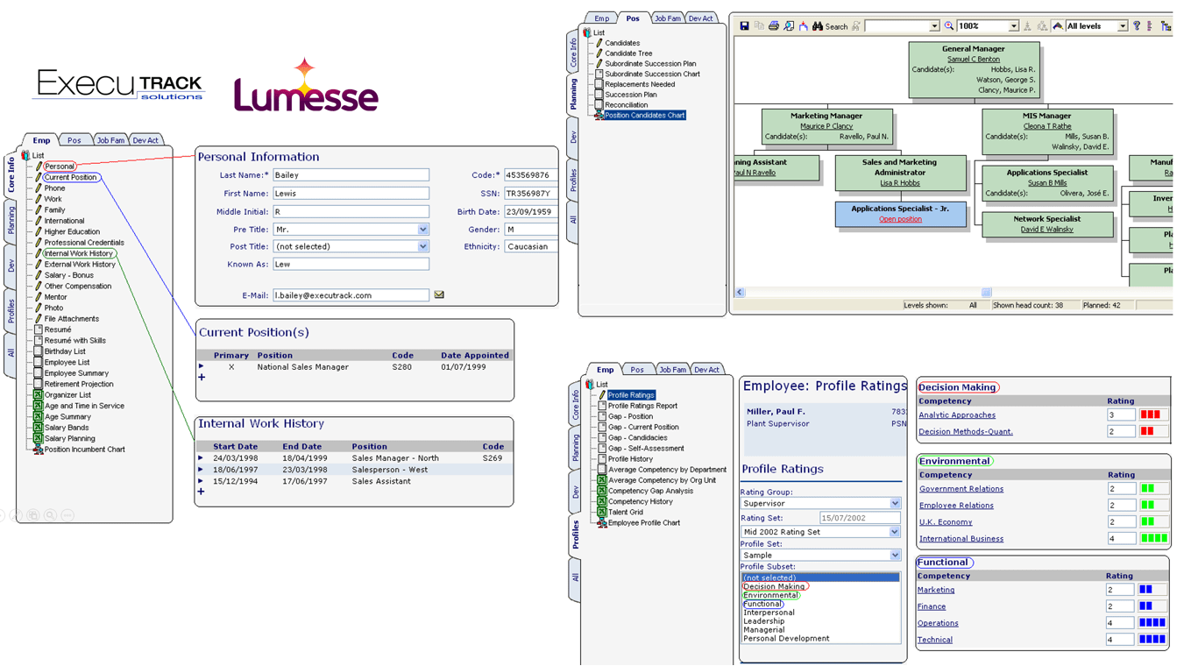The height and width of the screenshot is (666, 1191).
Task: Open Rating Group Supervisor dropdown
Action: [x=895, y=504]
